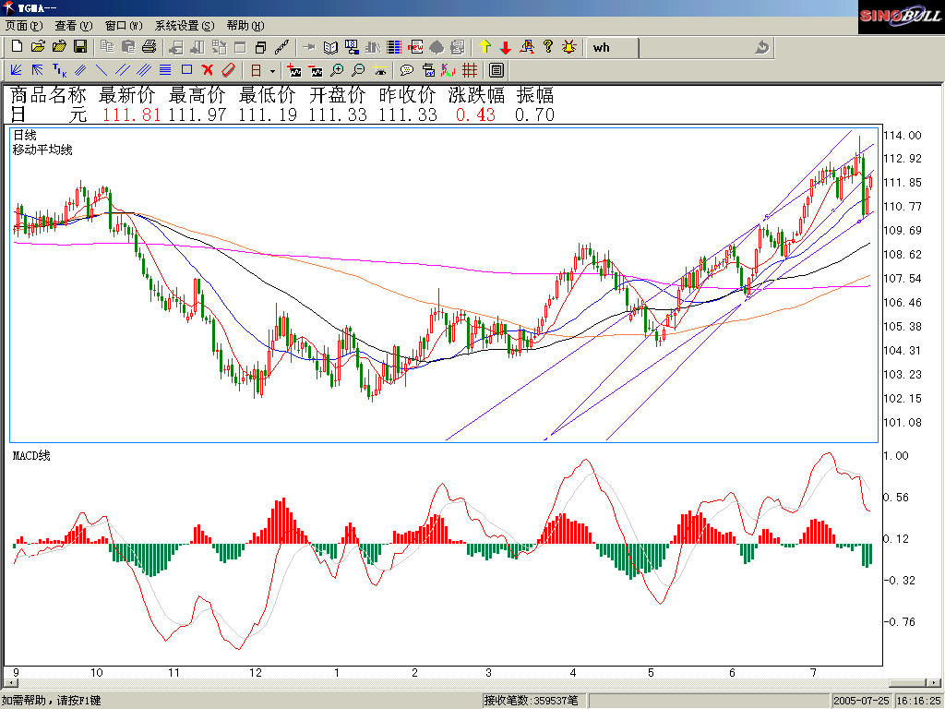Viewport: 945px width, 709px height.
Task: Click the running figure chart icon
Action: pos(527,47)
